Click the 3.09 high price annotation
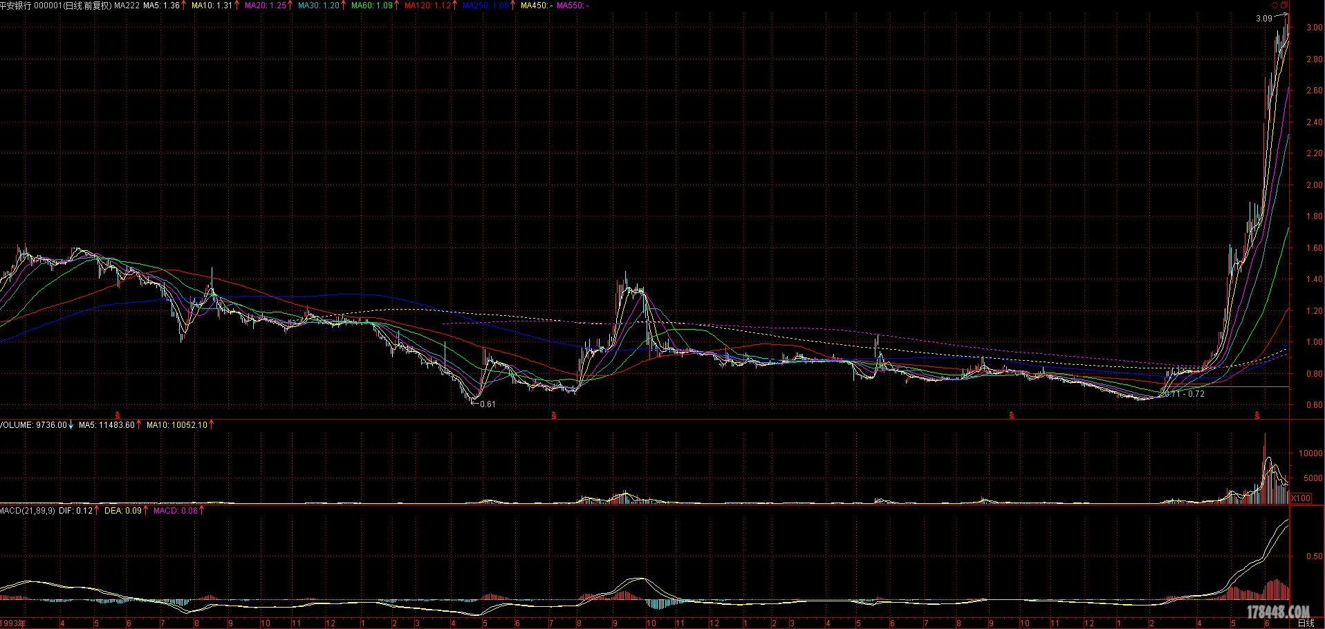The width and height of the screenshot is (1325, 629). [x=1263, y=19]
